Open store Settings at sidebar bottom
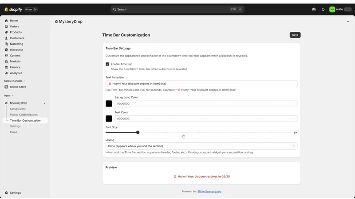Image resolution: width=355 pixels, height=199 pixels. click(x=15, y=193)
